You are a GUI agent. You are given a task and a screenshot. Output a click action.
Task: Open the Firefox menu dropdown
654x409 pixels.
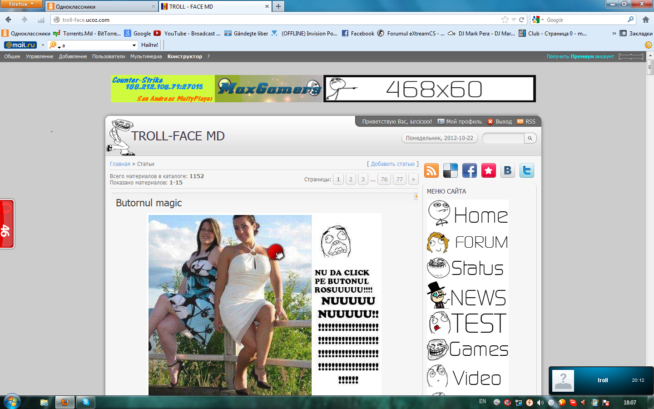pos(21,4)
